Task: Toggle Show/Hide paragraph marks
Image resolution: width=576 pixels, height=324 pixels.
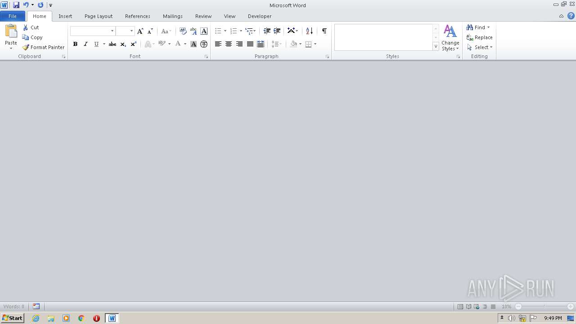Action: pyautogui.click(x=324, y=31)
